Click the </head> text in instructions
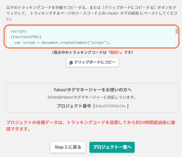 point(112,13)
